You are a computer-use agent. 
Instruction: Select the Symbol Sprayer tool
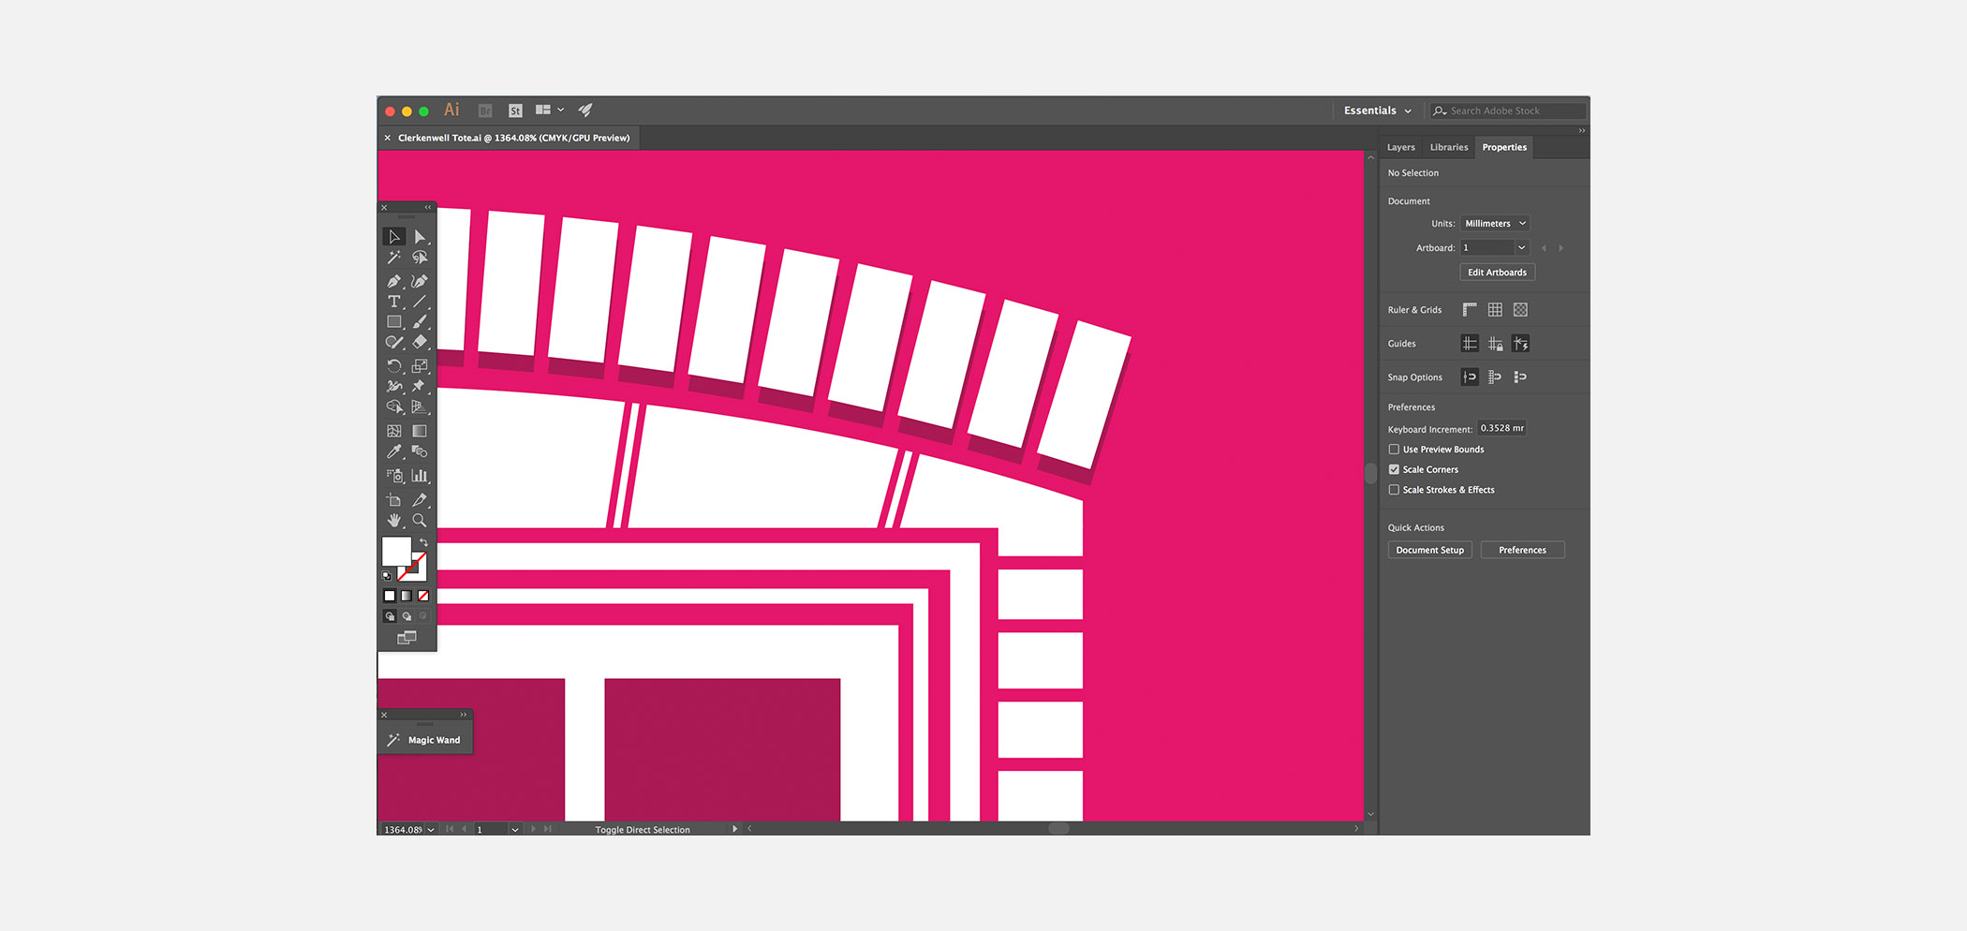[394, 476]
